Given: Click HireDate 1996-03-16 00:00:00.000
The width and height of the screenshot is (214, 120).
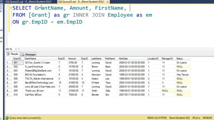Looking at the screenshot, I should (x=132, y=75).
